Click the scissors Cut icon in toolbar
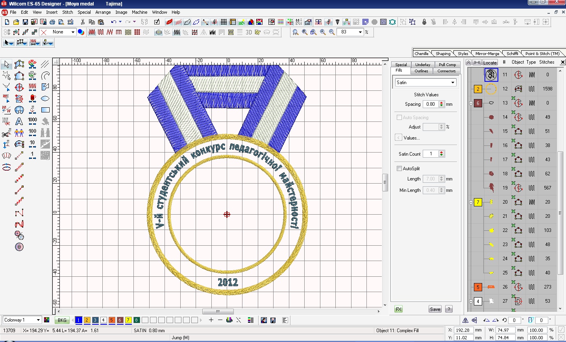The height and width of the screenshot is (342, 566). click(x=83, y=22)
